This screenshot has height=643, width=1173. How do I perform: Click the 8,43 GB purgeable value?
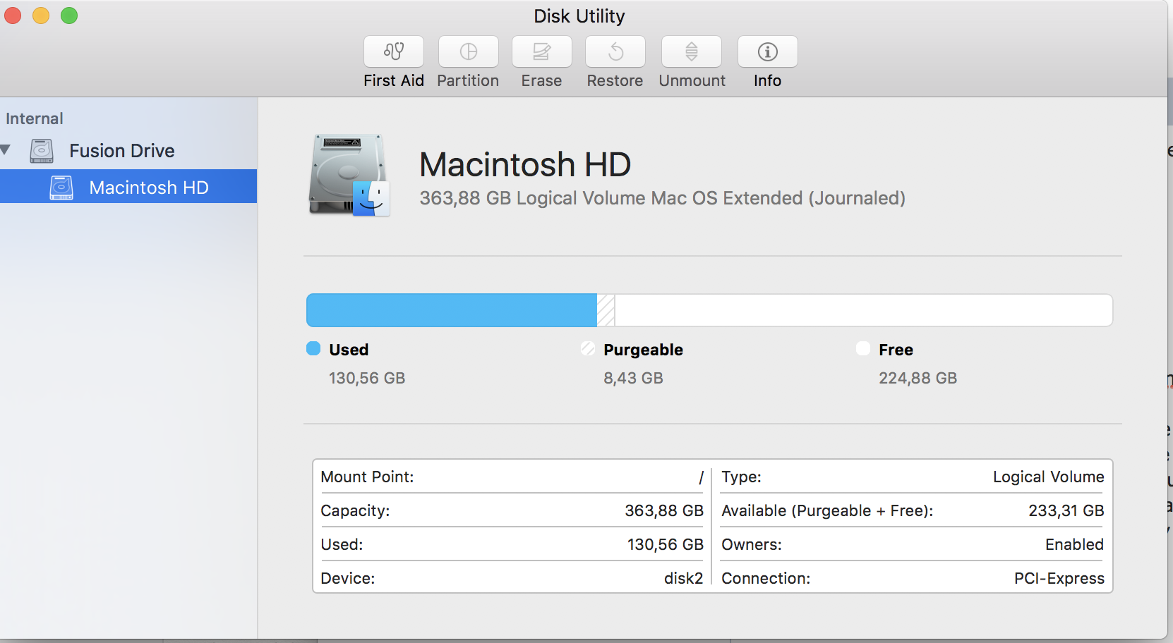(x=633, y=378)
